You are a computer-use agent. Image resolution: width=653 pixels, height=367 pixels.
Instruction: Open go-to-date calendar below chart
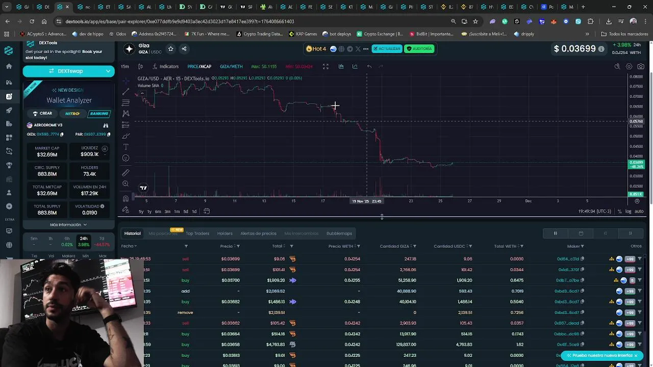(207, 211)
